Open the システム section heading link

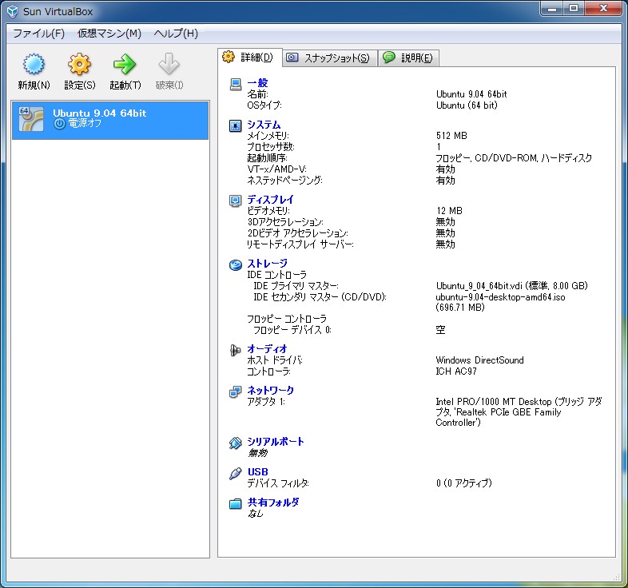click(x=264, y=125)
